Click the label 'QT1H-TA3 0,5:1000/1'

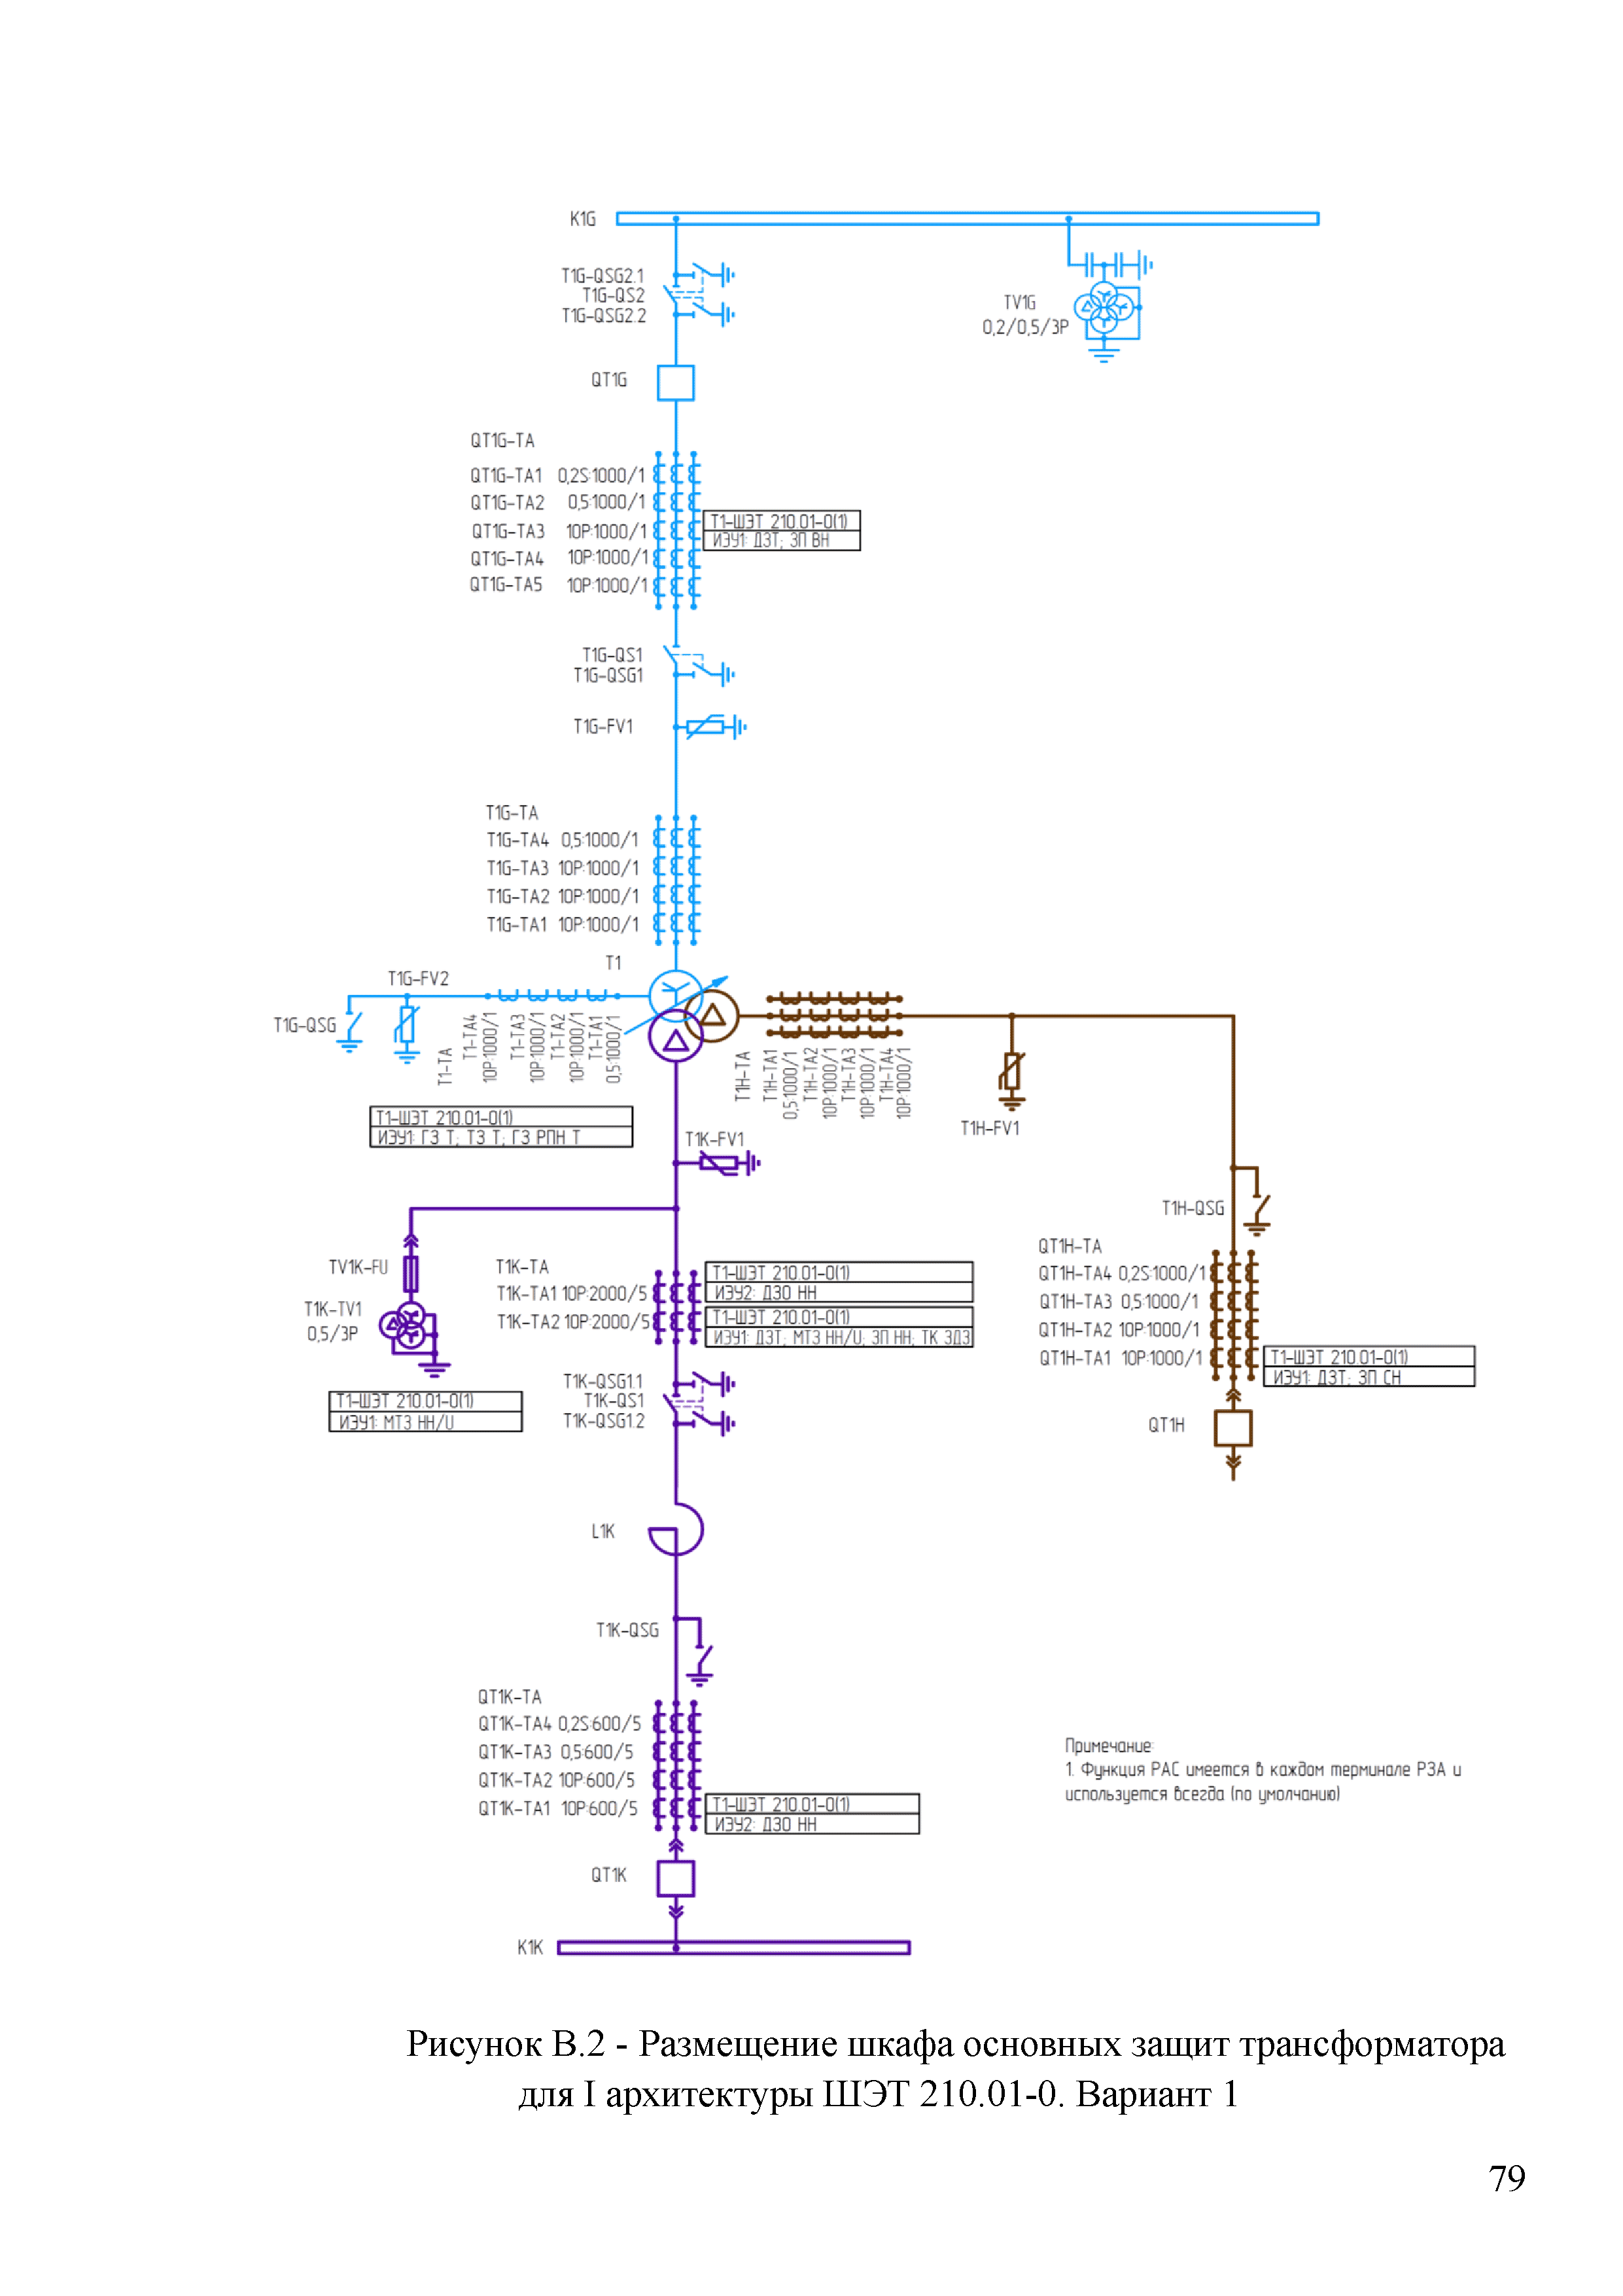click(1119, 1301)
